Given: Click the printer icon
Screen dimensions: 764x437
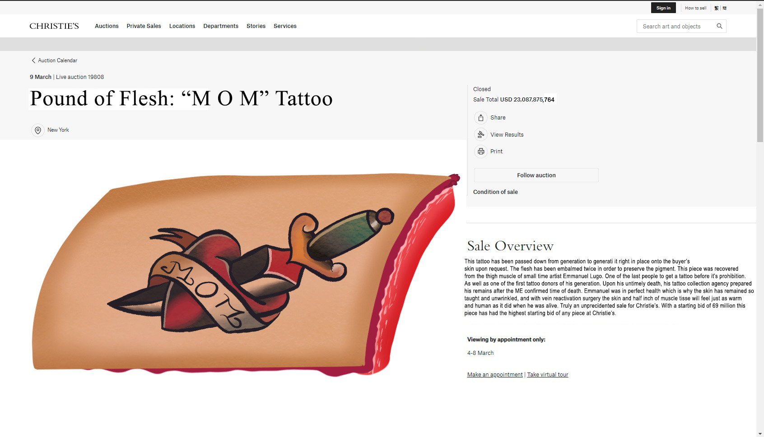Looking at the screenshot, I should (481, 152).
